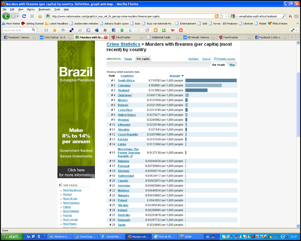Click the Brazil Eucalyptus Plantations ad banner
The width and height of the screenshot is (301, 241).
76,109
